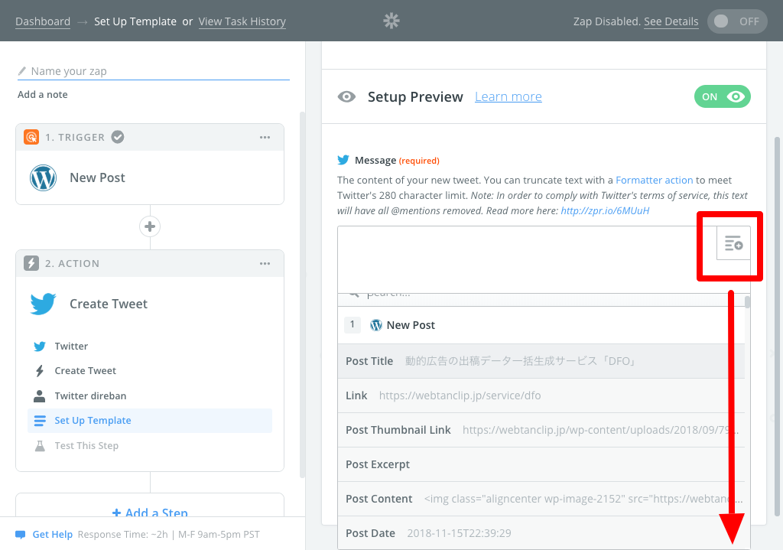Click the eye icon beside Setup Preview

346,97
